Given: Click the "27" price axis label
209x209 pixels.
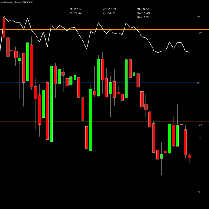Looking at the screenshot, I should (199, 17).
